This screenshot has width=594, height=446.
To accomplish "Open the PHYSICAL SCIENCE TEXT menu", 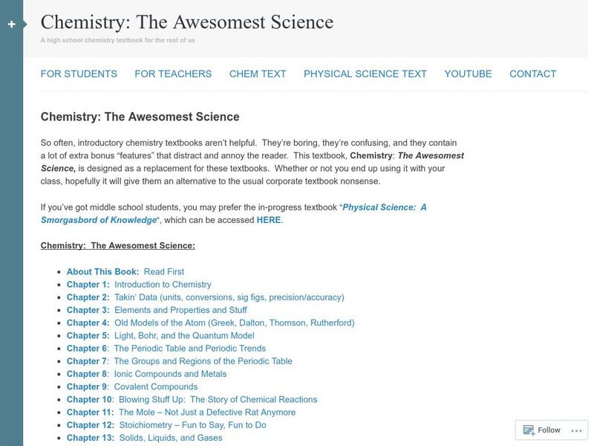I will pyautogui.click(x=364, y=74).
